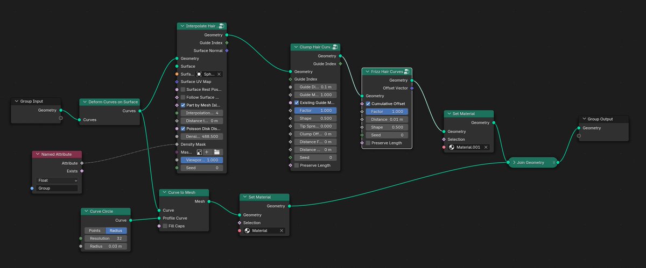Image resolution: width=646 pixels, height=268 pixels.
Task: Enable Preserve Length in Frizz Hair Curves
Action: [368, 143]
